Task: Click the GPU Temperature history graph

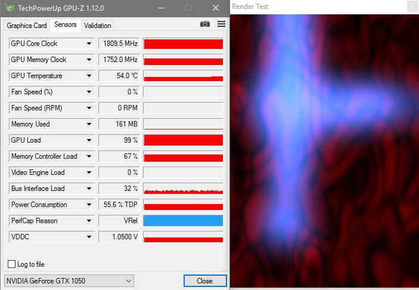Action: [183, 76]
